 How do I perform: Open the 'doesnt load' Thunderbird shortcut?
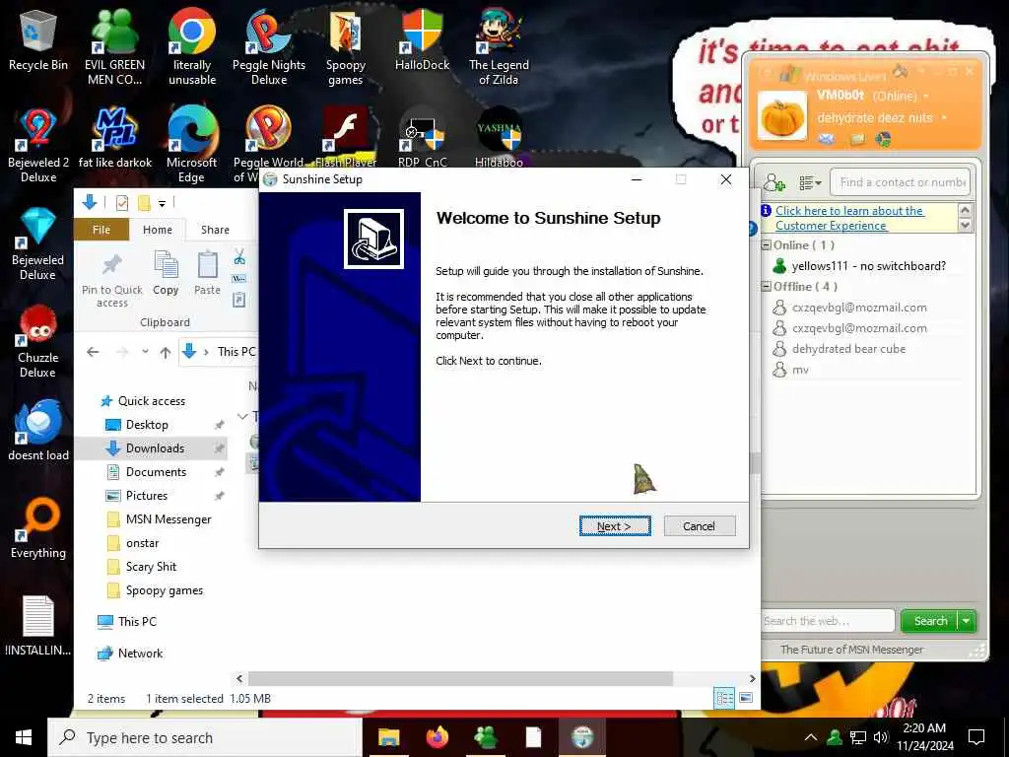coord(38,430)
